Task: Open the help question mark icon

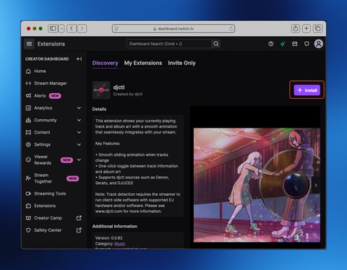Action: coord(271,44)
